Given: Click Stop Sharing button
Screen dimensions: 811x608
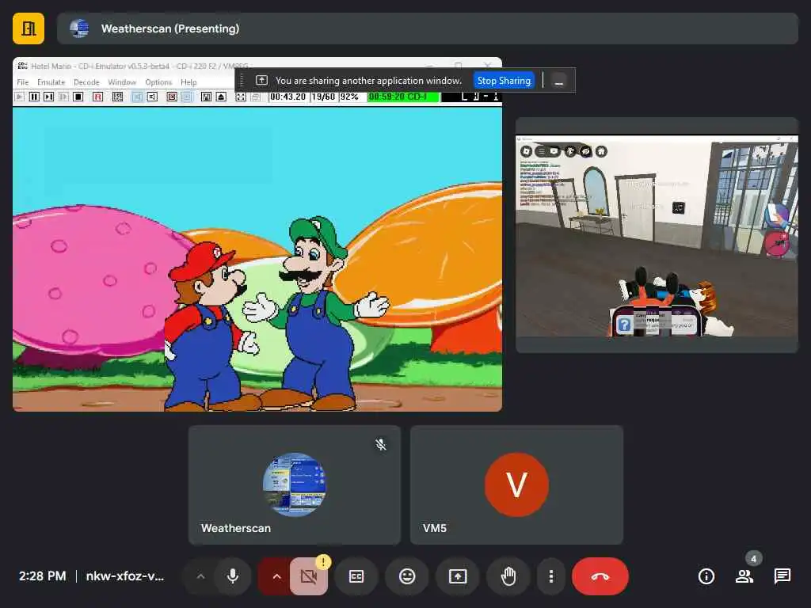Looking at the screenshot, I should [504, 81].
